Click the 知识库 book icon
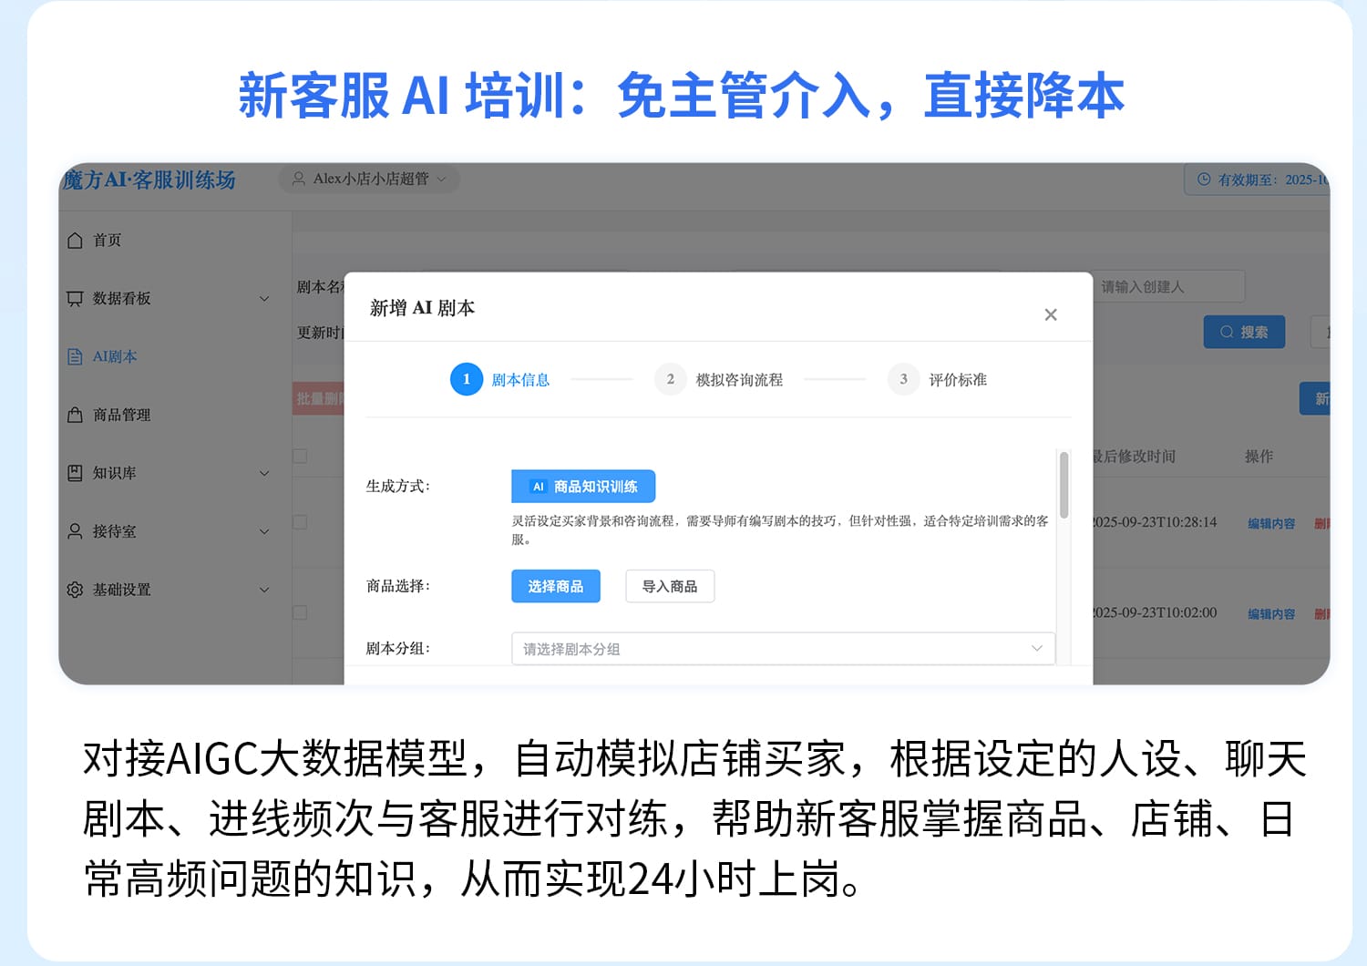Viewport: 1367px width, 966px height. pyautogui.click(x=75, y=473)
